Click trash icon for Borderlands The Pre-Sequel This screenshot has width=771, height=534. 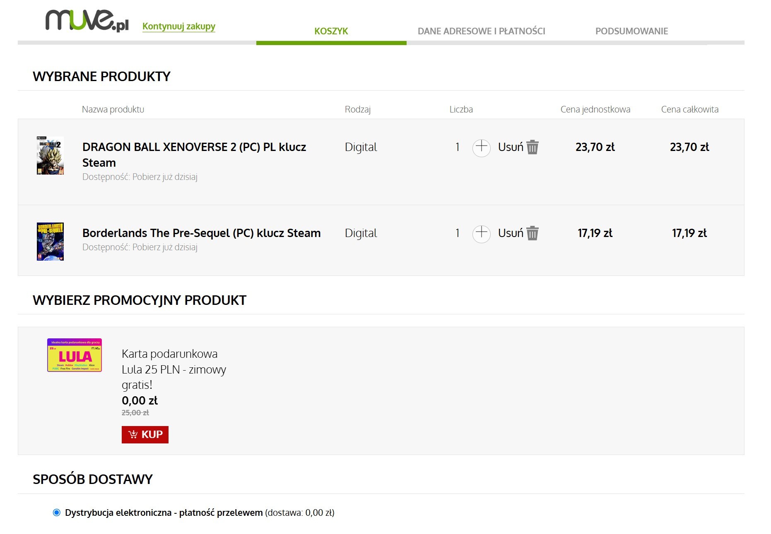click(532, 233)
